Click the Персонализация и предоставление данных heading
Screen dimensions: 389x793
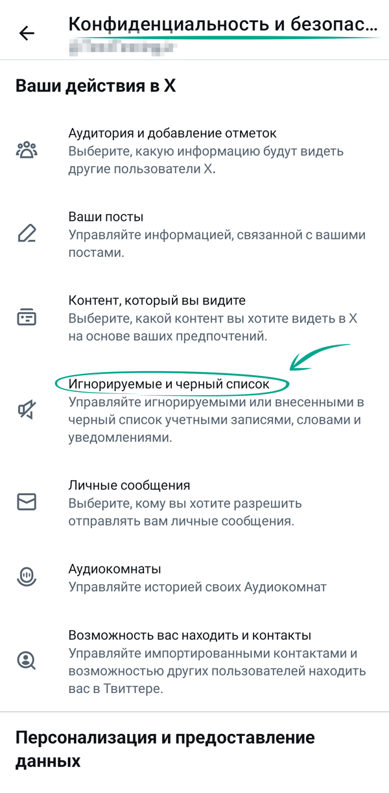point(165,748)
